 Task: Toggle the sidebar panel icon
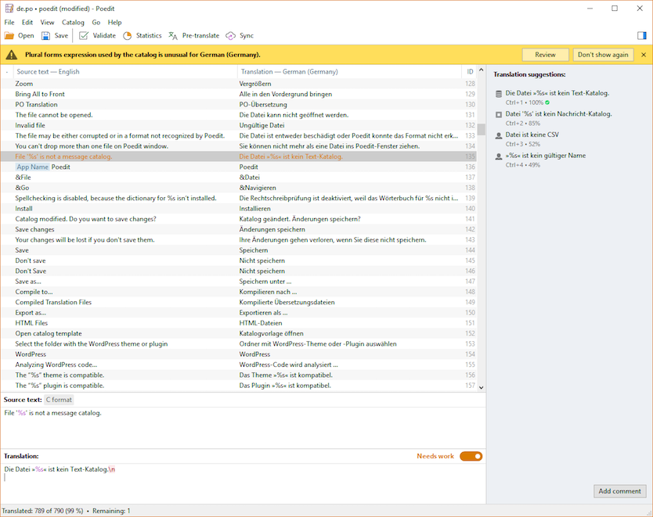click(x=642, y=36)
